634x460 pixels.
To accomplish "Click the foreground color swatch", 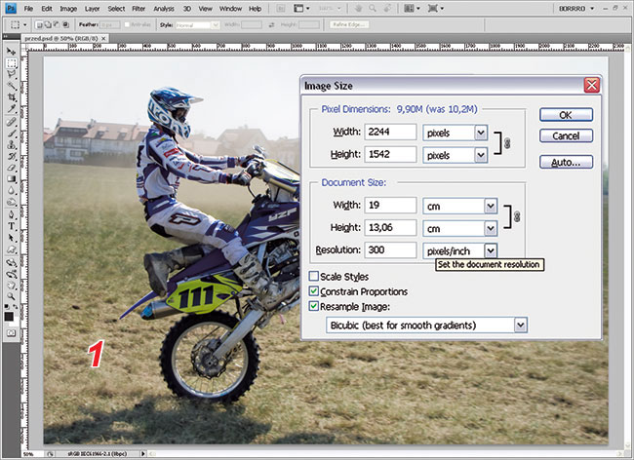I will [9, 316].
